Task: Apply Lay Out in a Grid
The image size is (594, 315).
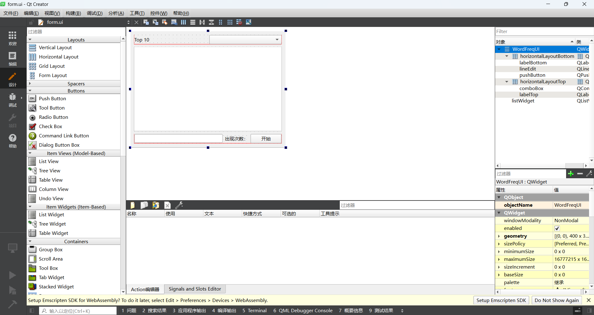Action: (x=230, y=22)
